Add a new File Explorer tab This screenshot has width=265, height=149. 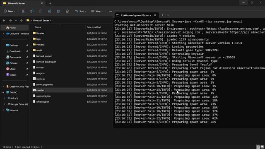(x=50, y=3)
